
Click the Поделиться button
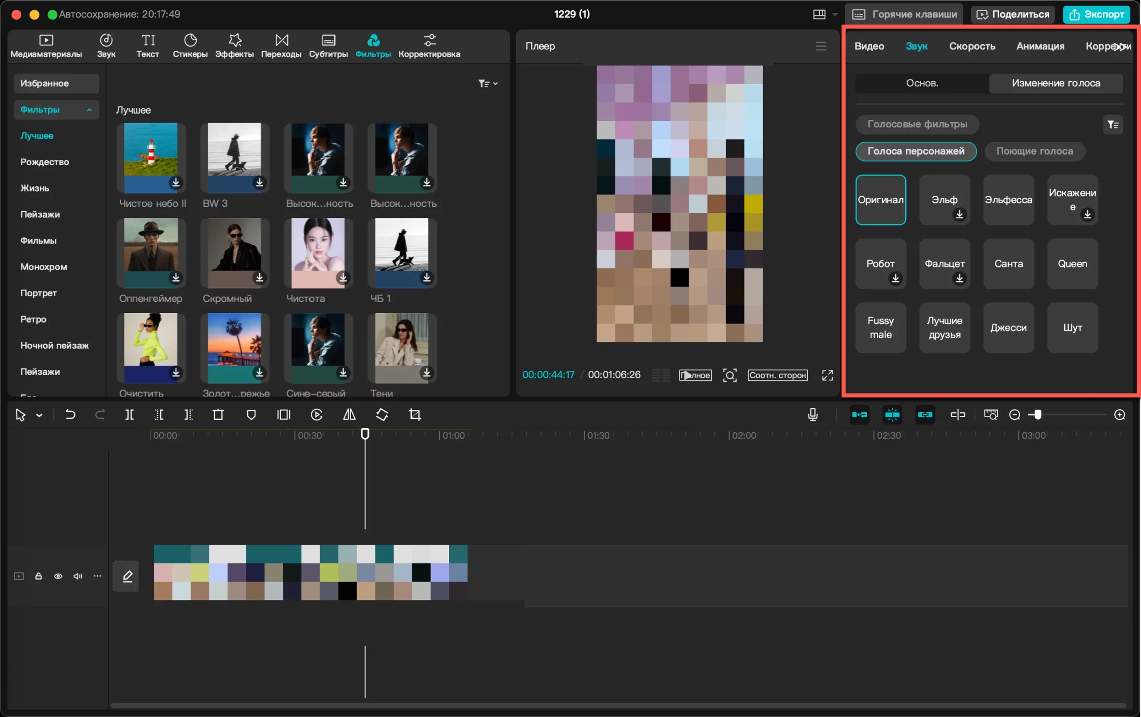1013,14
